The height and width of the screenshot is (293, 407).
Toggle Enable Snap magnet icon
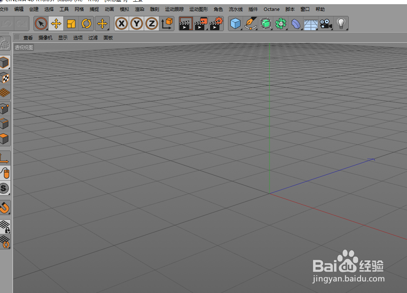[x=5, y=207]
